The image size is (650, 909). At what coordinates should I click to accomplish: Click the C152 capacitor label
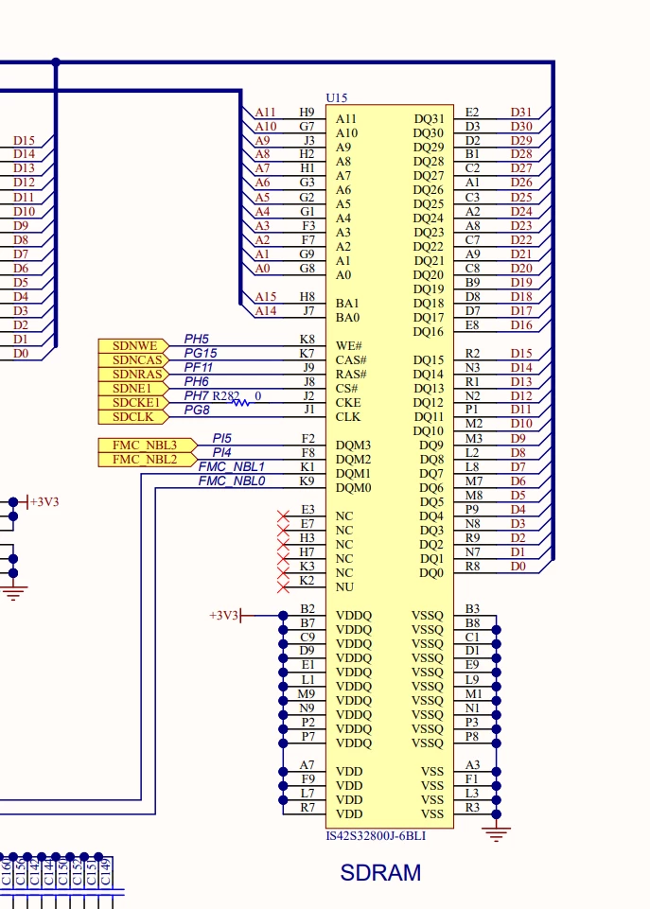coord(77,872)
